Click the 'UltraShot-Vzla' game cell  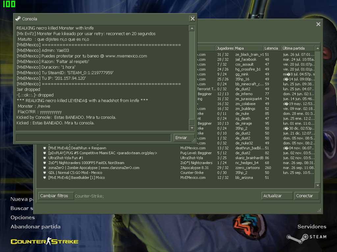pos(192,158)
